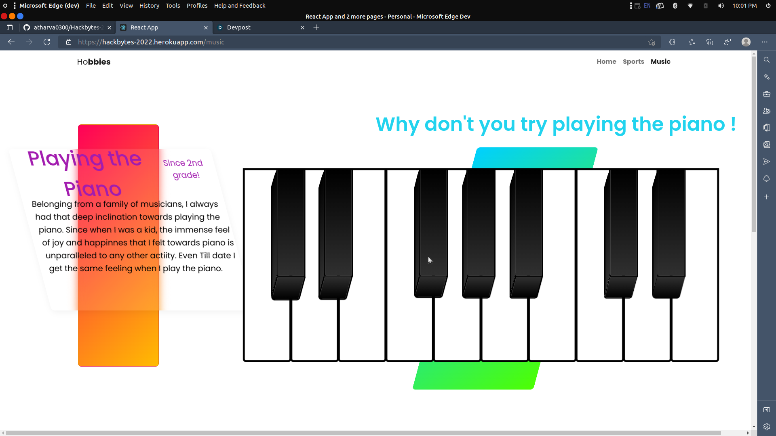Click the sidebar plus customize icon
The image size is (776, 436).
[x=766, y=197]
